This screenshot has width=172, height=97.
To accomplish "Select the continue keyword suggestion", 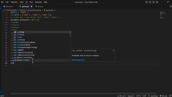I will pos(42,40).
